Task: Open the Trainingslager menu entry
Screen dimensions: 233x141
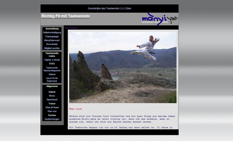Action: click(52, 37)
